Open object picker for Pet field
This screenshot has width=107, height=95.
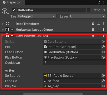(x=103, y=47)
